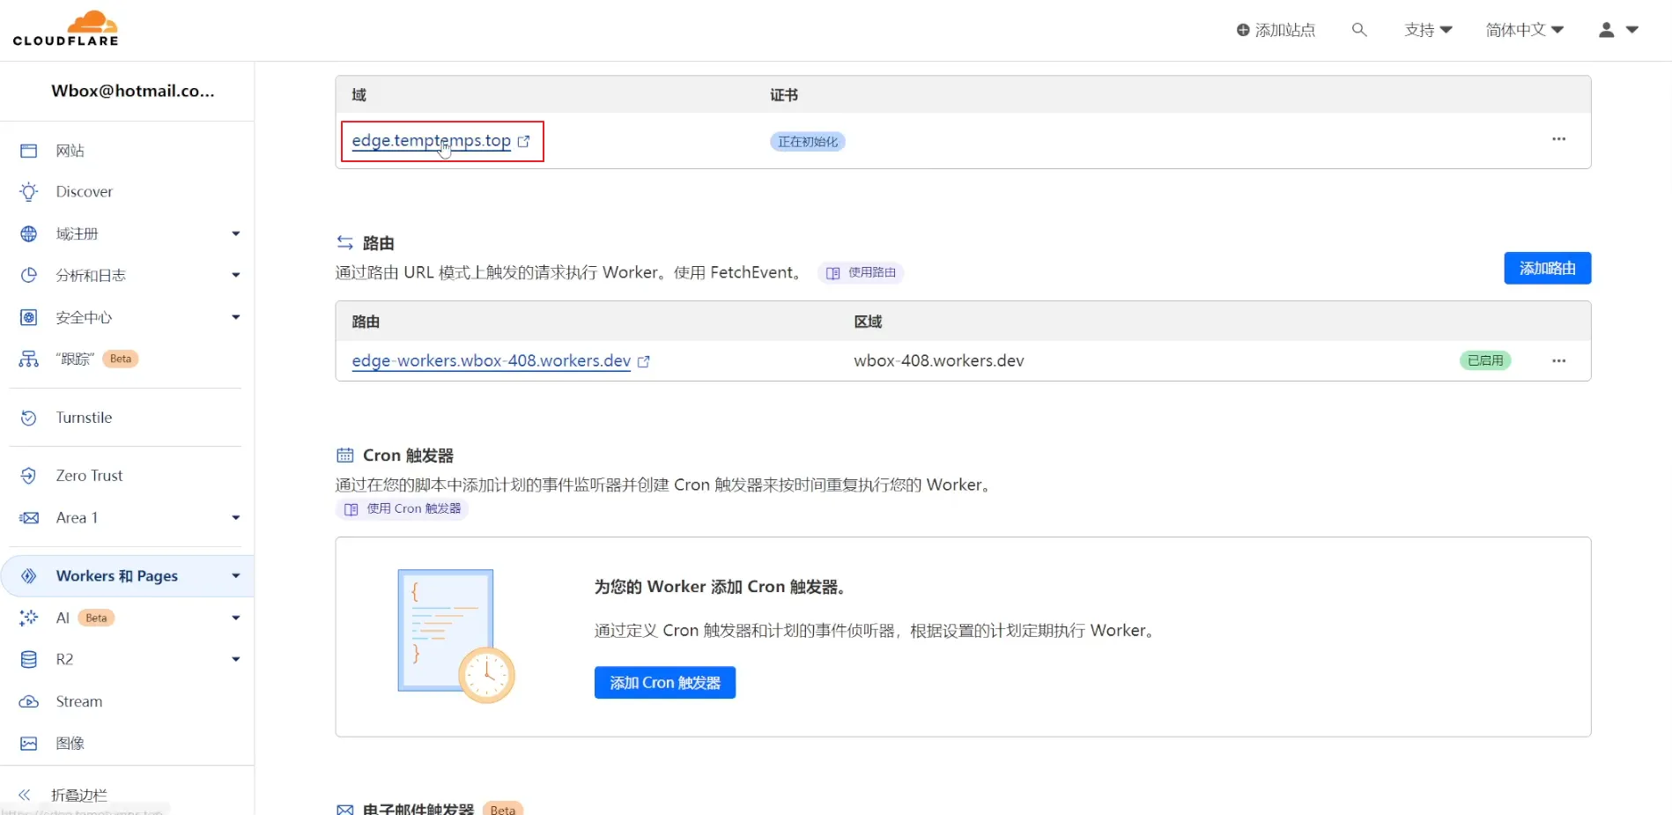Collapse the sidebar with double-chevron icon

(x=25, y=795)
